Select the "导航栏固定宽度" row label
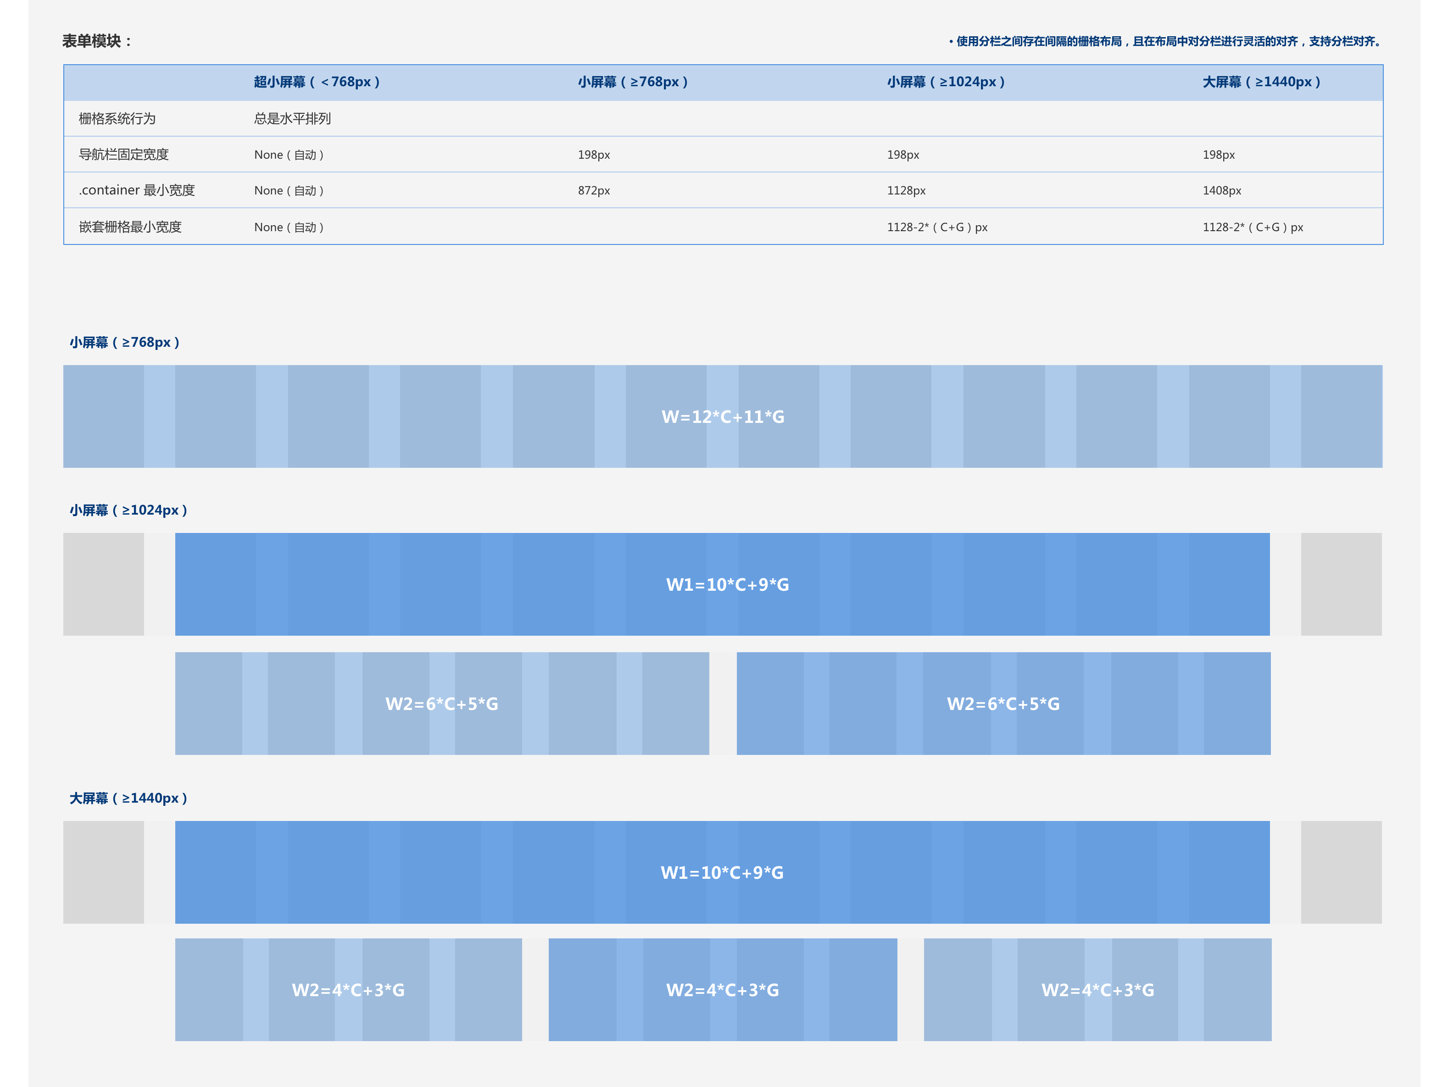Image resolution: width=1448 pixels, height=1087 pixels. click(x=124, y=155)
